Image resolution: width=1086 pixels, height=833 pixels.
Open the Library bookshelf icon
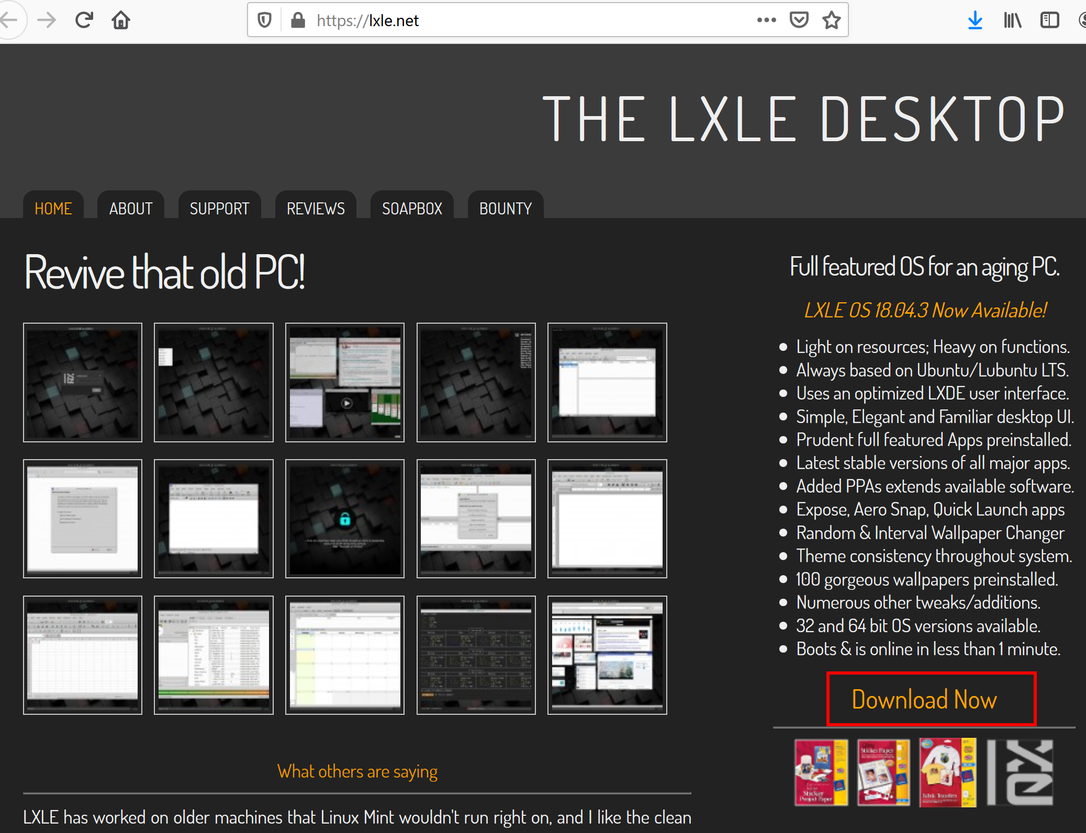[x=1012, y=20]
